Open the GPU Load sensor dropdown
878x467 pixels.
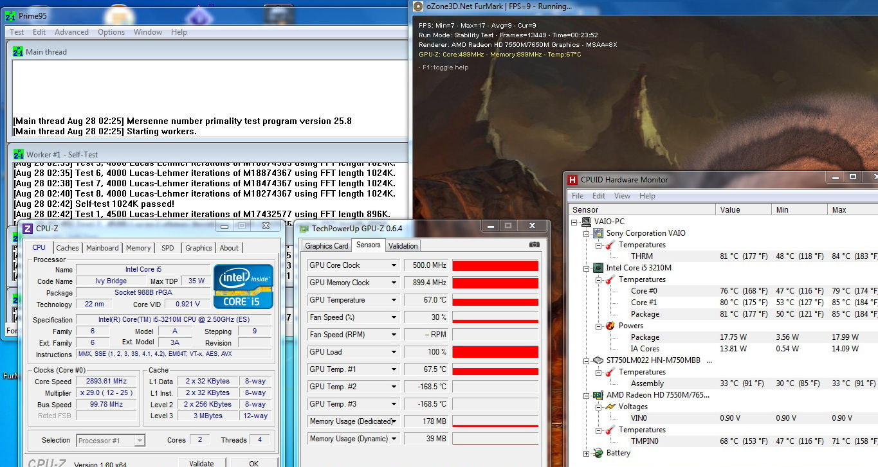[x=394, y=352]
